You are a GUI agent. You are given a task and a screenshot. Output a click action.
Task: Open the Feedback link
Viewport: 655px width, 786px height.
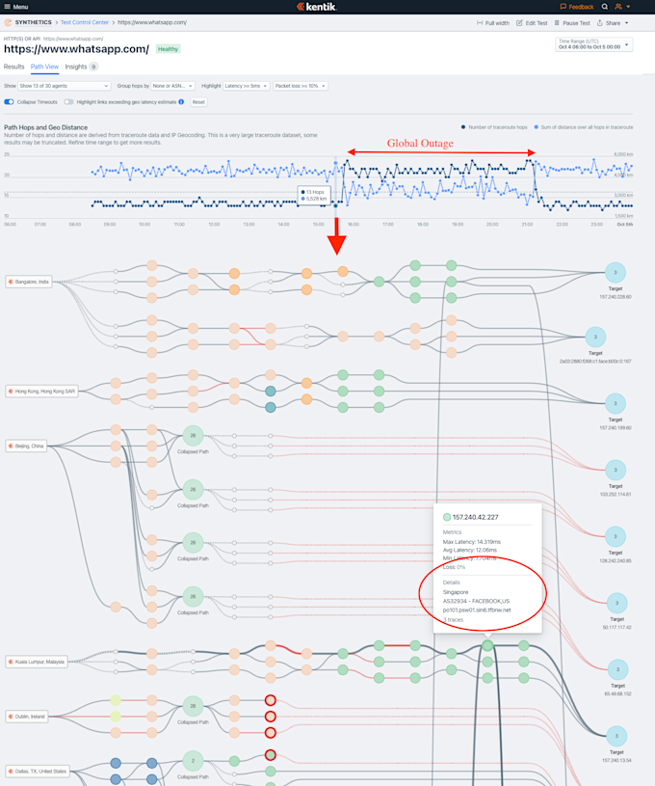pos(577,7)
